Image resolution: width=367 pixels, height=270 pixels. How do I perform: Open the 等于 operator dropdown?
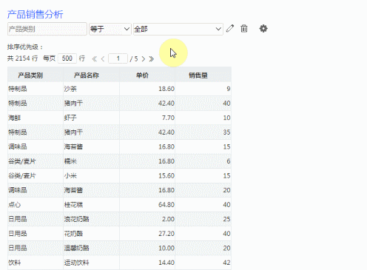click(x=110, y=29)
